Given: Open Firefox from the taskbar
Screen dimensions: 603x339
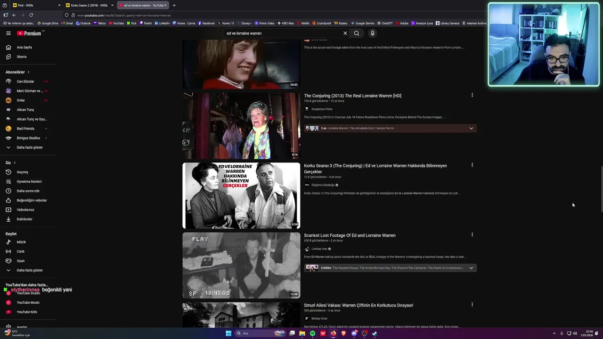Looking at the screenshot, I should tap(333, 333).
